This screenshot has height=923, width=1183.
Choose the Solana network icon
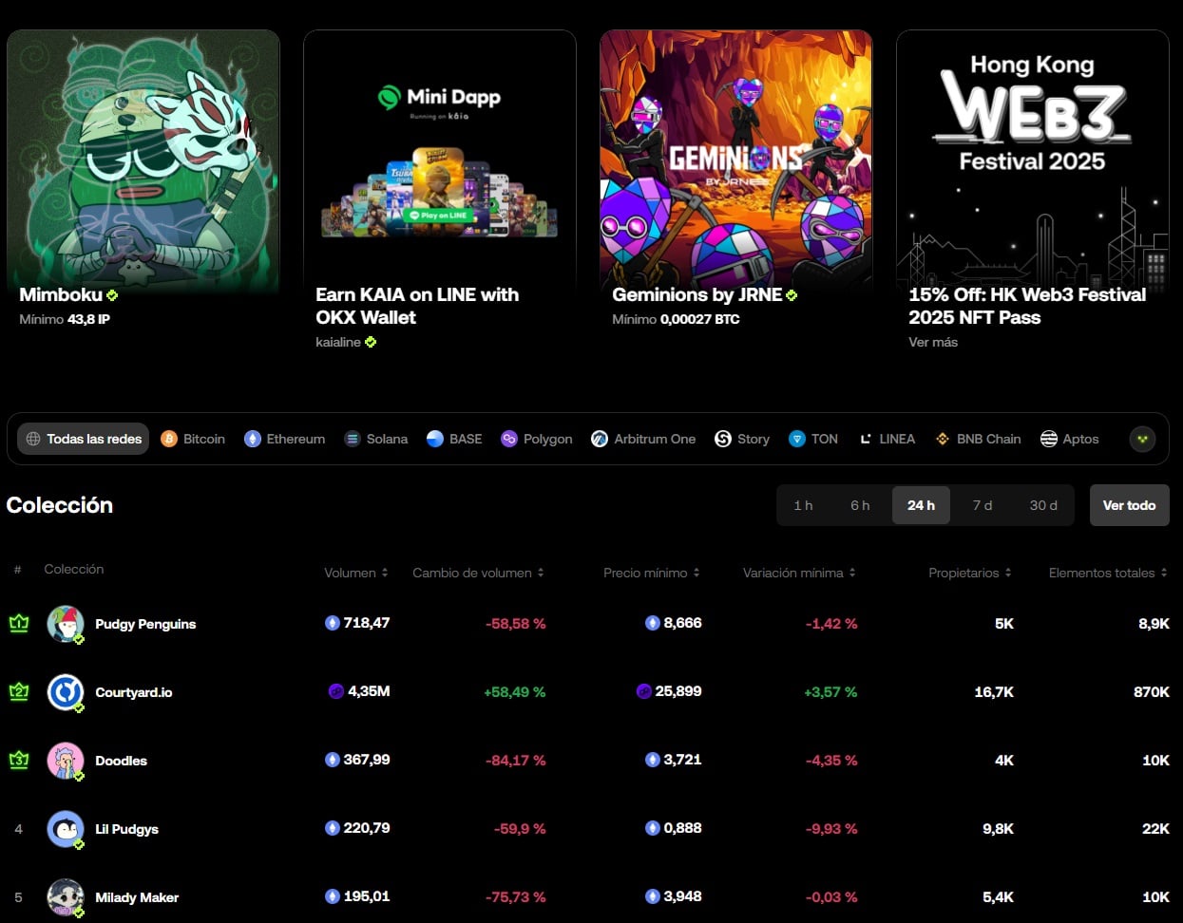[x=353, y=439]
